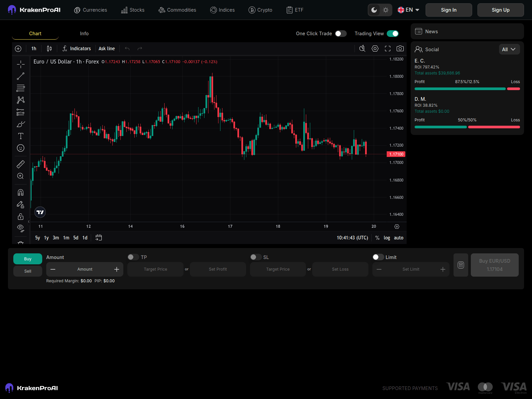Open the Stocks menu
This screenshot has width=532, height=399.
(x=133, y=10)
